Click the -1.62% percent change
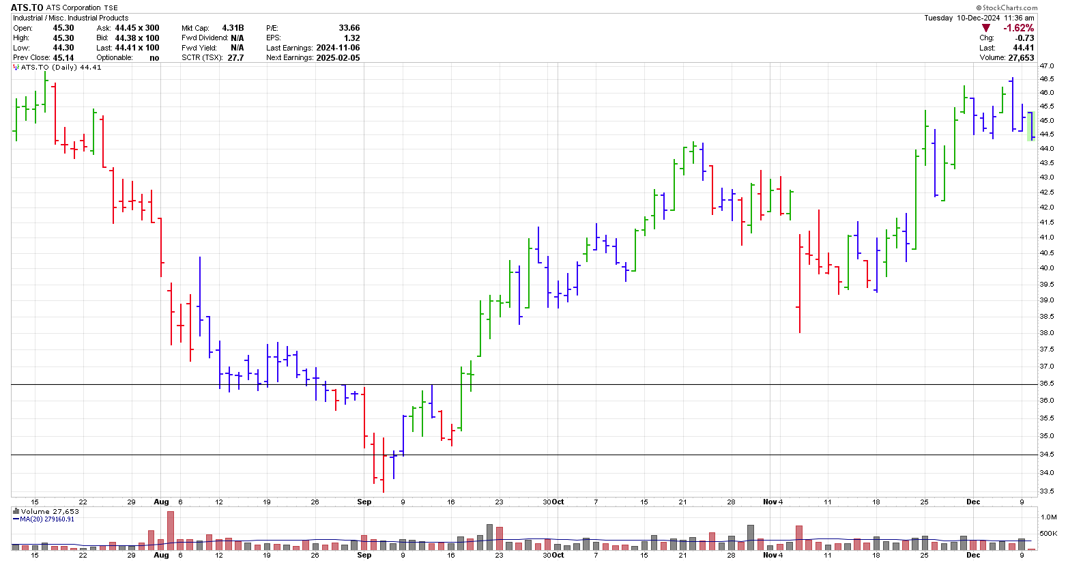The image size is (1068, 561). (1018, 28)
